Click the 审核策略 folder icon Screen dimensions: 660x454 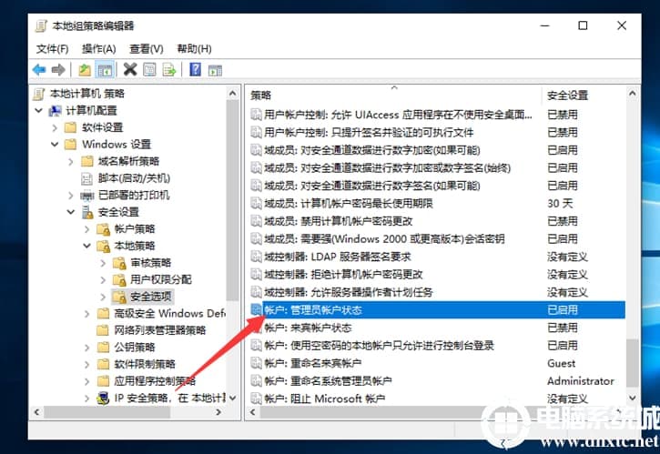(x=119, y=263)
